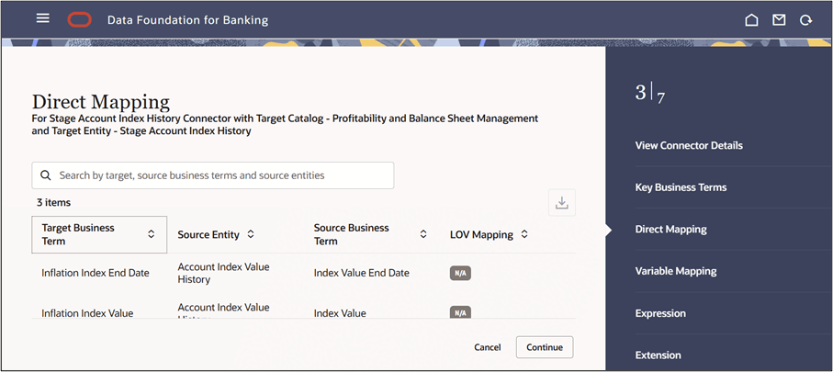Open Key Business Terms step
This screenshot has height=372, width=833.
click(x=681, y=187)
